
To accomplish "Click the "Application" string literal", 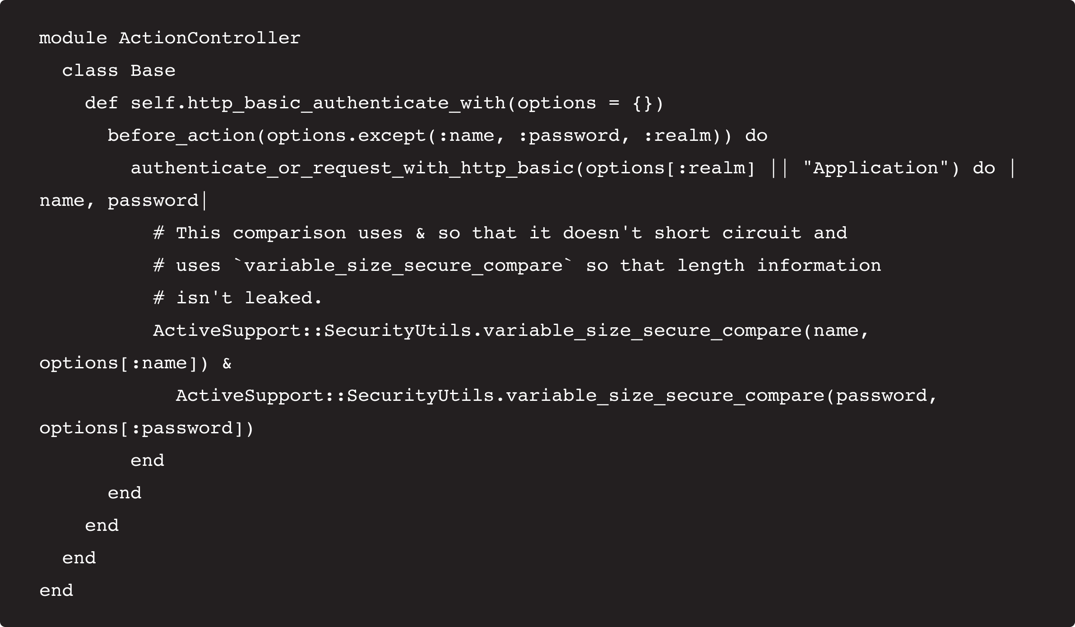I will pos(876,168).
